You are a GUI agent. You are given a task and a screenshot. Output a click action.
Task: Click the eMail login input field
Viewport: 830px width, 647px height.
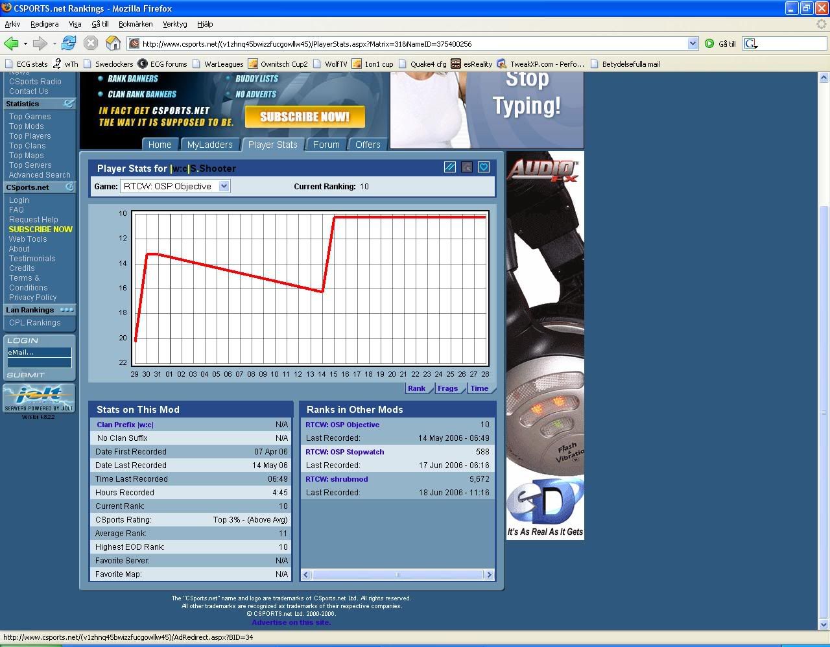39,352
